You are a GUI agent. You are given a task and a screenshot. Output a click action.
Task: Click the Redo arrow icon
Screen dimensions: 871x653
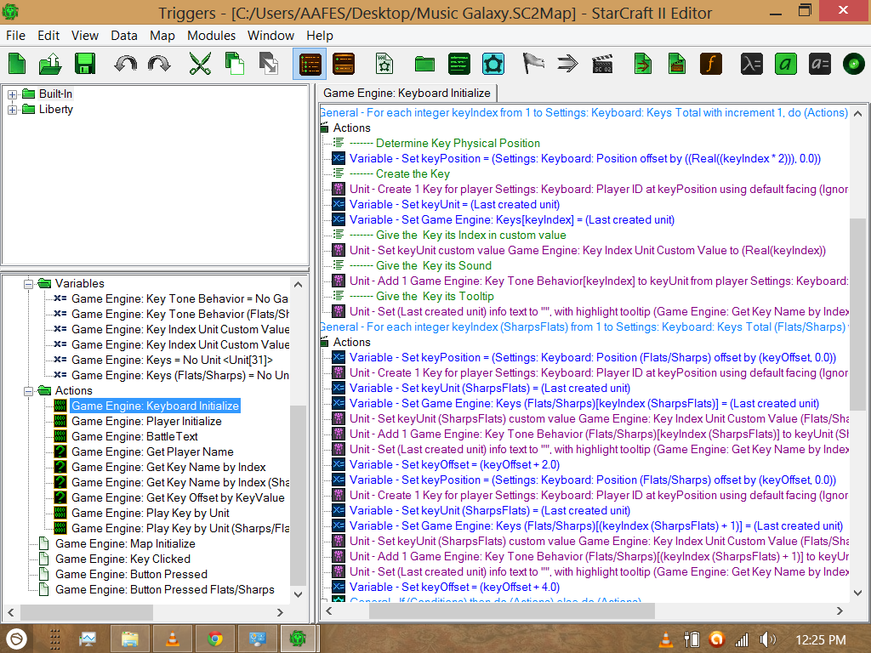click(159, 64)
